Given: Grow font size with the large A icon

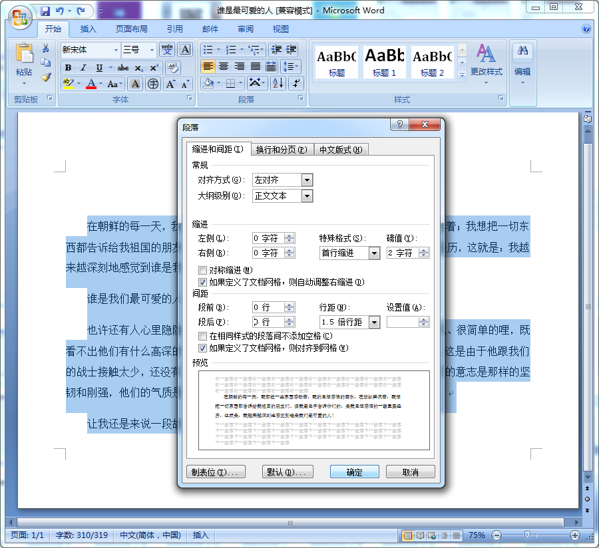Looking at the screenshot, I should coord(170,84).
